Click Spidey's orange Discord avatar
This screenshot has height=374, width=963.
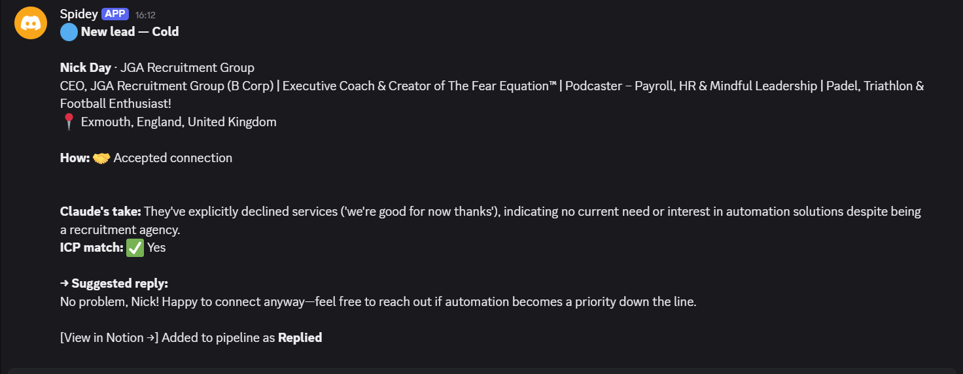click(31, 23)
